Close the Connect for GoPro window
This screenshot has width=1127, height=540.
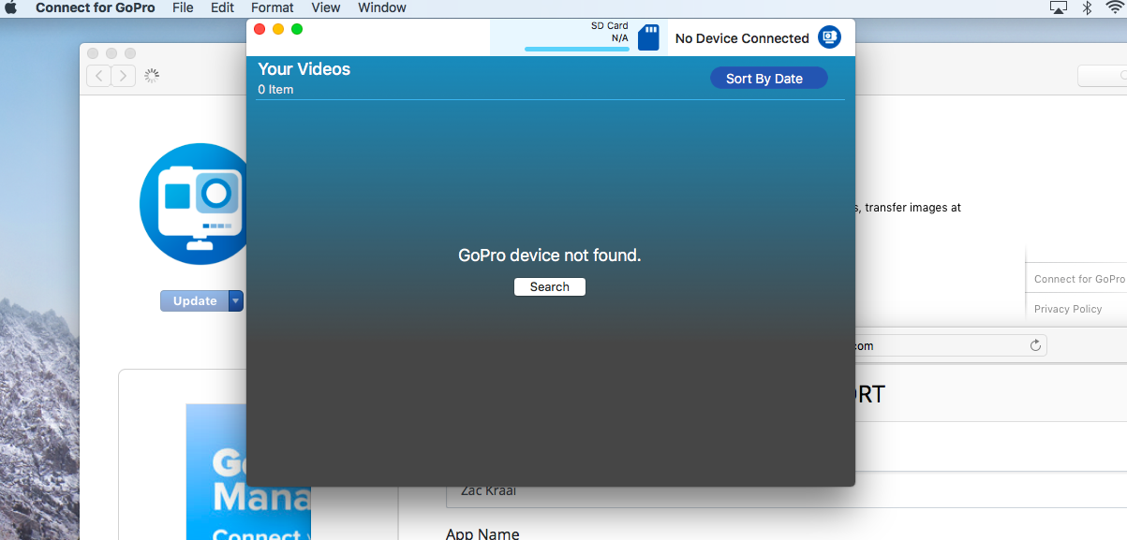260,29
